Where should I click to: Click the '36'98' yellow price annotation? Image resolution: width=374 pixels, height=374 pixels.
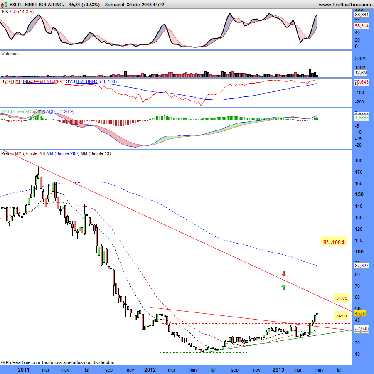pos(342,316)
